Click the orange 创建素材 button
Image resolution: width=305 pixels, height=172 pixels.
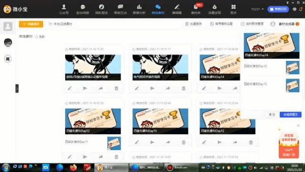click(31, 24)
